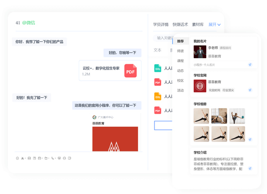Click the 文本 filter label
This screenshot has height=194, width=267.
tap(157, 50)
